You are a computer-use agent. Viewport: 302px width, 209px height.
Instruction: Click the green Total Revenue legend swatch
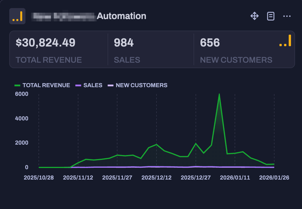pyautogui.click(x=17, y=85)
